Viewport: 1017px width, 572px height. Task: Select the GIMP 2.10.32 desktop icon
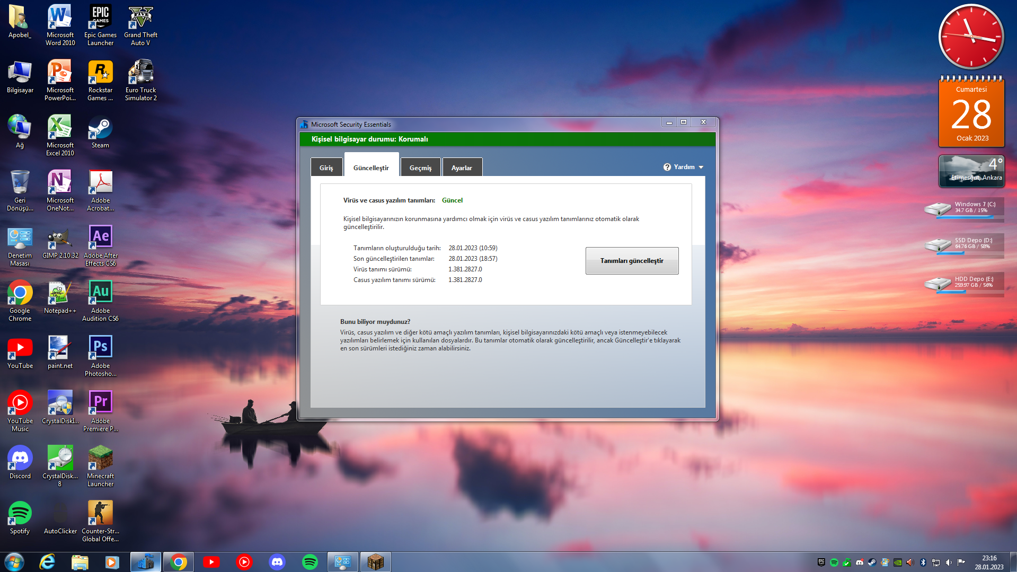click(x=60, y=244)
